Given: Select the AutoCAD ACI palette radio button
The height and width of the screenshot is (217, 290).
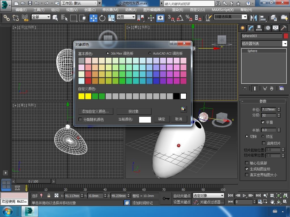Looking at the screenshot, I should point(150,53).
